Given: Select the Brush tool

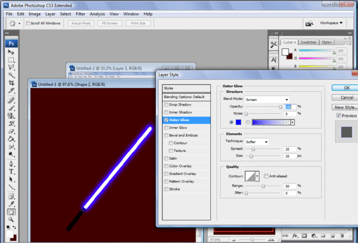Looking at the screenshot, I should [11, 108].
